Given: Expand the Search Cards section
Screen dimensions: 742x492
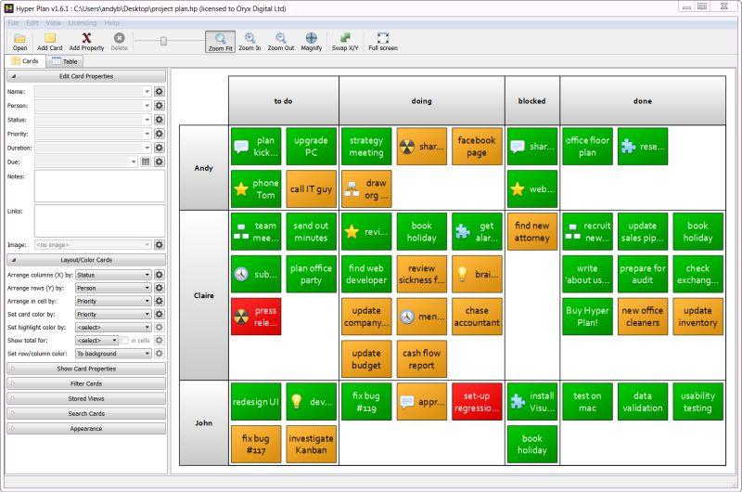Looking at the screenshot, I should (86, 413).
